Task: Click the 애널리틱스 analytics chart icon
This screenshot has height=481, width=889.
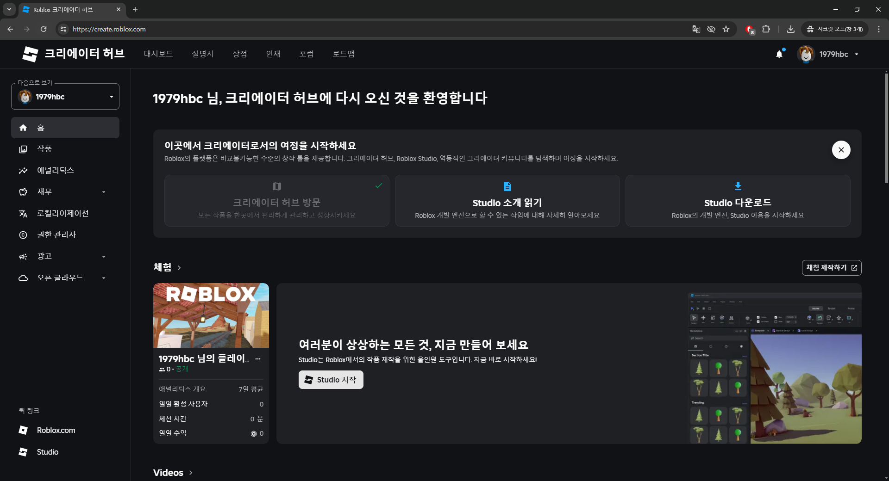Action: 23,171
